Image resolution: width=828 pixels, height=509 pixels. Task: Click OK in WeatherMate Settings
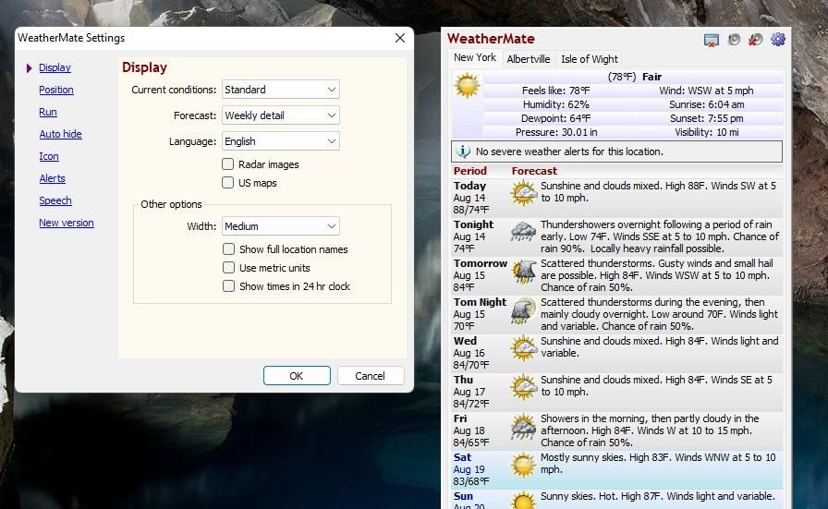click(297, 376)
